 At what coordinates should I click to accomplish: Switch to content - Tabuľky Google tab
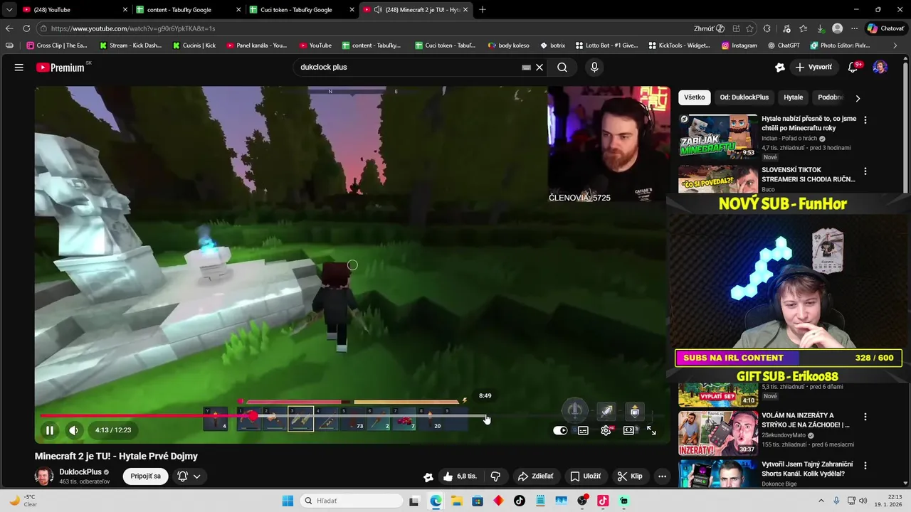click(188, 10)
